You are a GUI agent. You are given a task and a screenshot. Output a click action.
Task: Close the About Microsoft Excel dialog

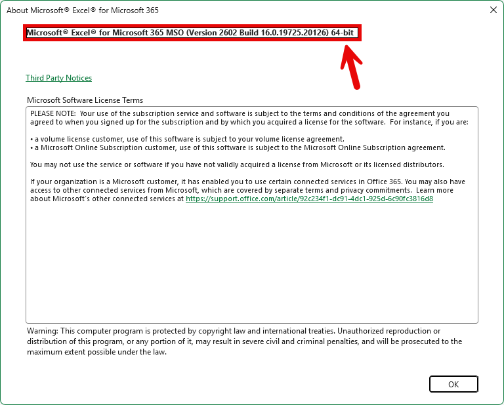[493, 10]
